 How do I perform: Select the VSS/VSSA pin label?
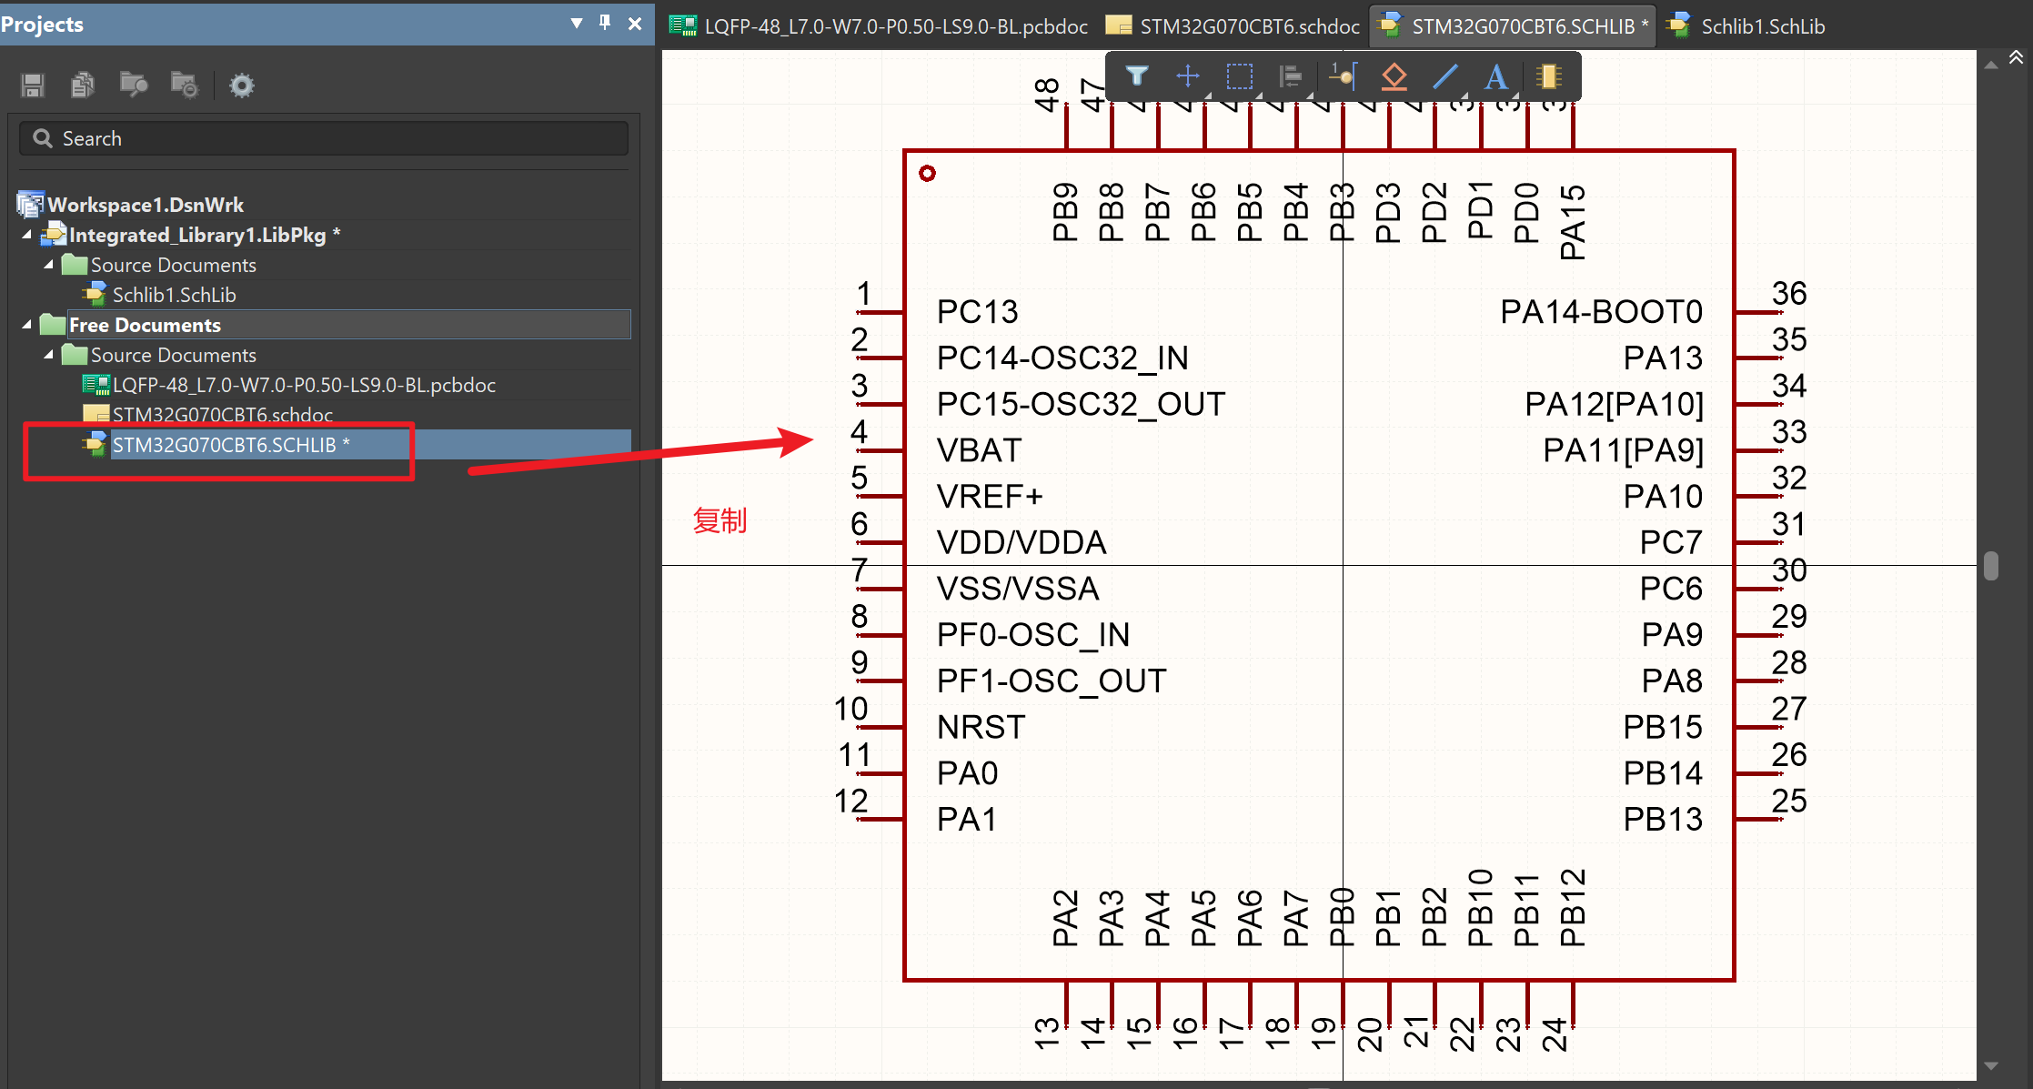pos(1018,589)
